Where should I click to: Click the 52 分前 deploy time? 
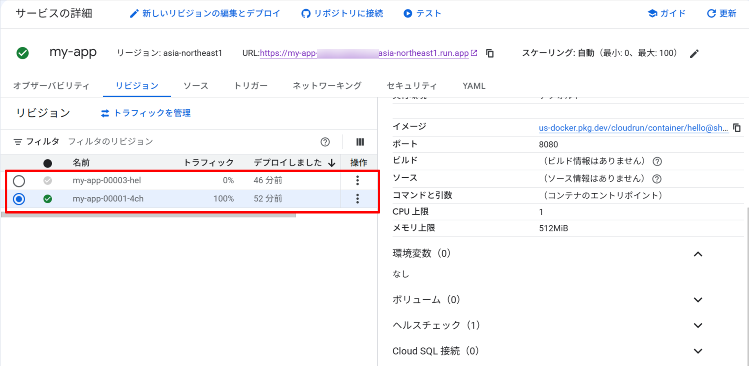(268, 198)
